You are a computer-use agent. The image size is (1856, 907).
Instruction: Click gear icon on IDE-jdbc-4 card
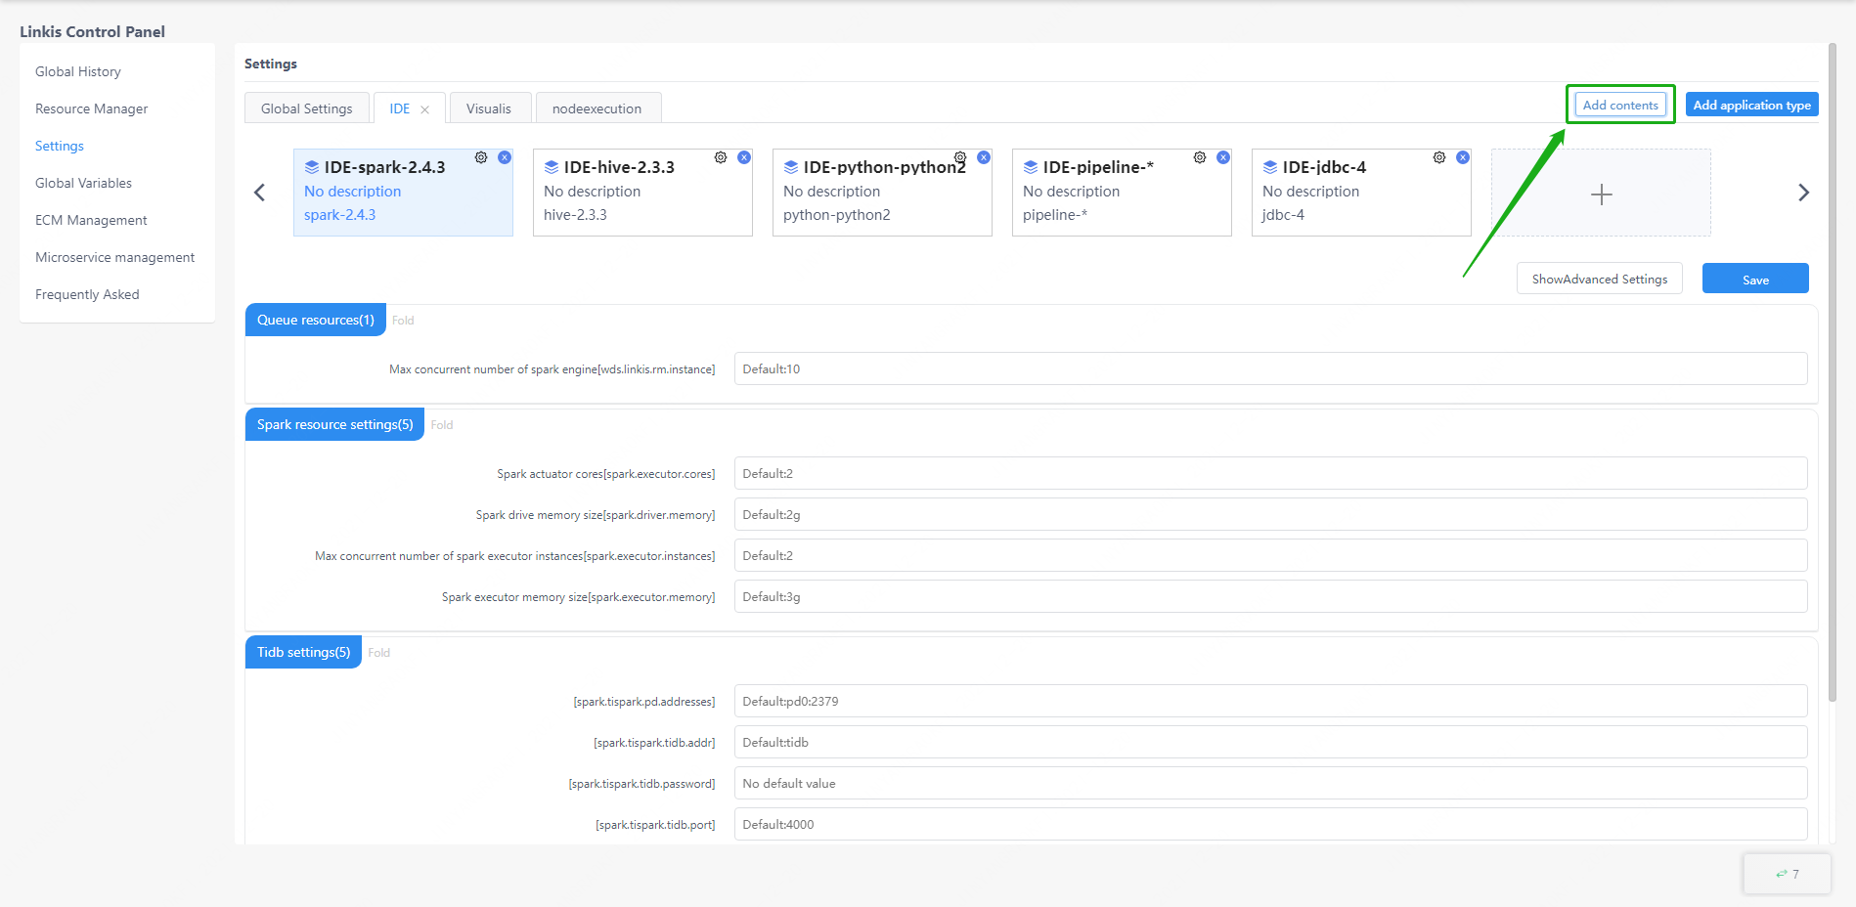(1439, 157)
